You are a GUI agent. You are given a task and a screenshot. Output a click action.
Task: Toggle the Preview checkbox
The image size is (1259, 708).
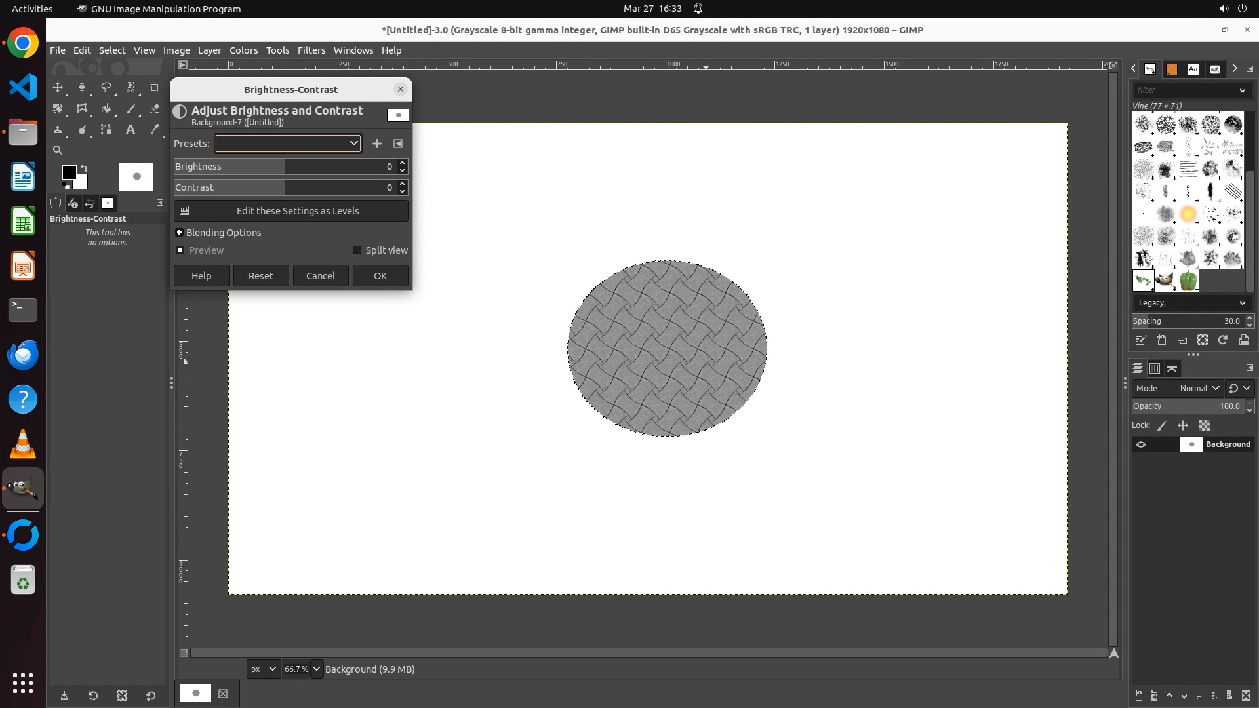pyautogui.click(x=180, y=250)
